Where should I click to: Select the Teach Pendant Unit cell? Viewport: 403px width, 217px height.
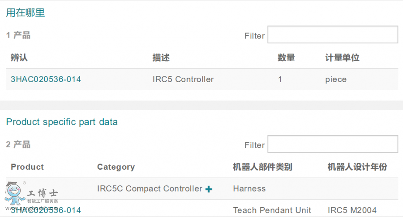tap(272, 210)
